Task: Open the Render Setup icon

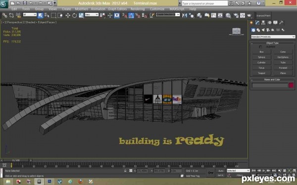Action: [236, 15]
